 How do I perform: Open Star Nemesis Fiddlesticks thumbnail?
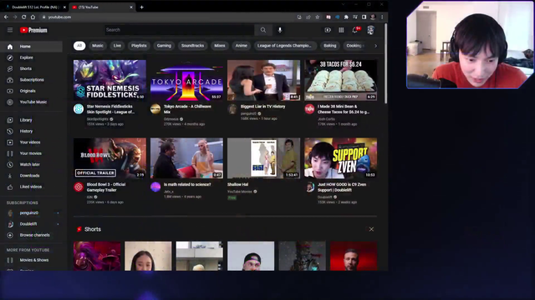pos(110,80)
